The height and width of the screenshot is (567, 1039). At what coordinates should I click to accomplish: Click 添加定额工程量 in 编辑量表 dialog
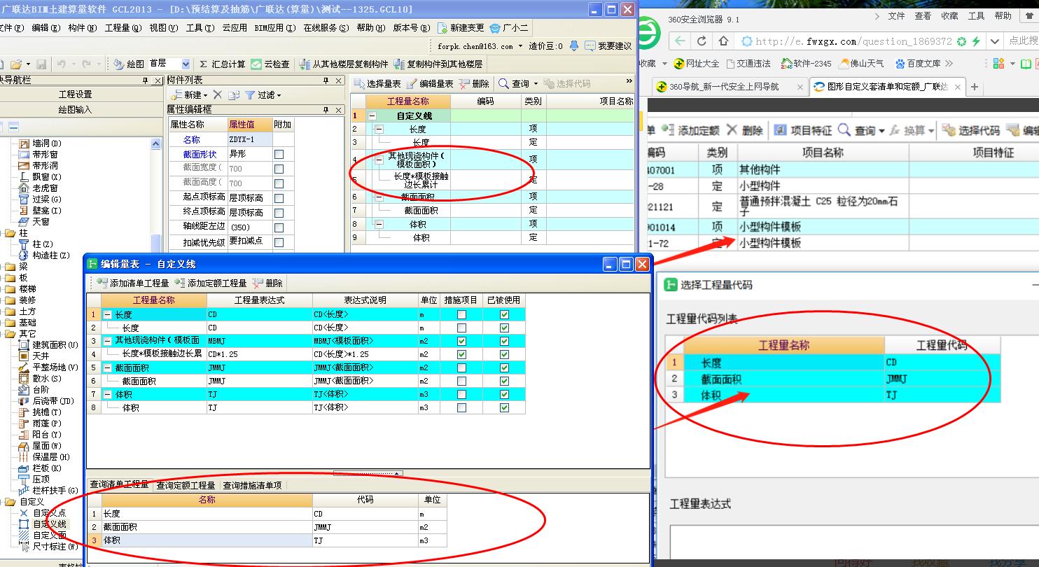(211, 283)
